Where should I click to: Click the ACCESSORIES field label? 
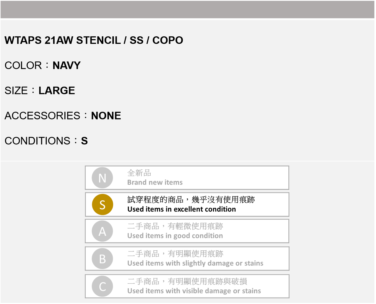(x=43, y=116)
